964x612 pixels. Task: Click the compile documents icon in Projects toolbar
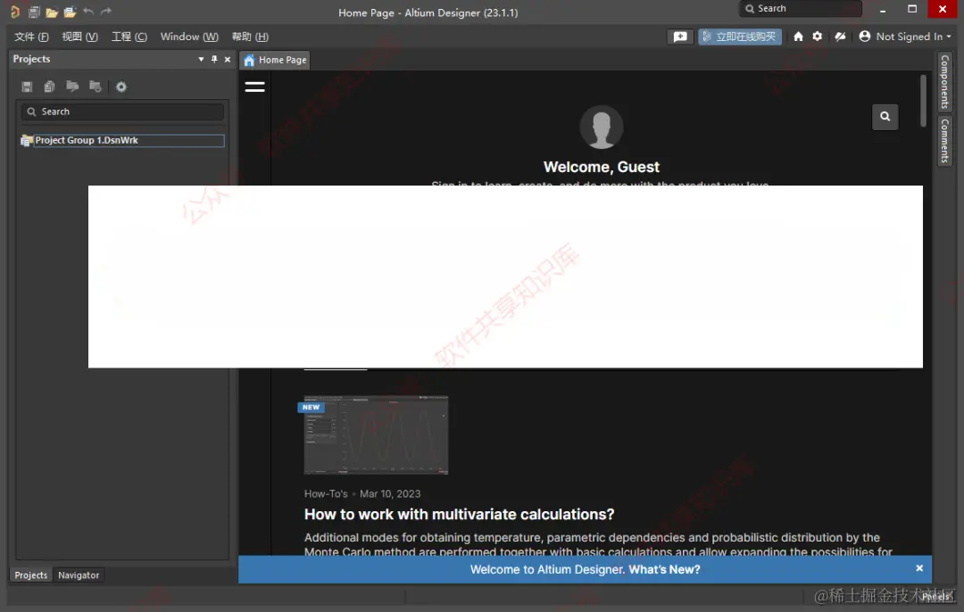[x=50, y=87]
